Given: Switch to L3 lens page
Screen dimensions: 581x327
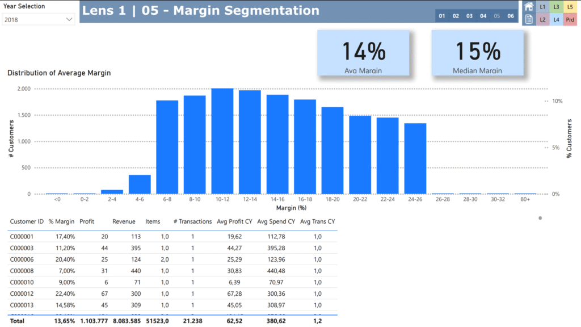Looking at the screenshot, I should (557, 7).
